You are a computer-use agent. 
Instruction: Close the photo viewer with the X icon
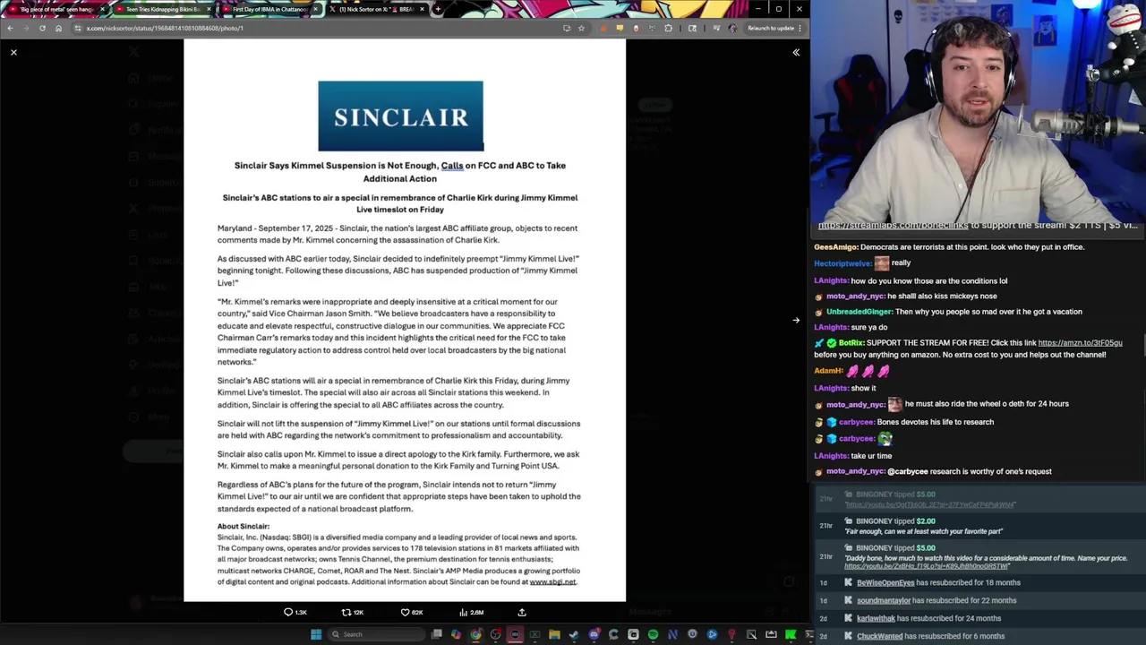13,53
